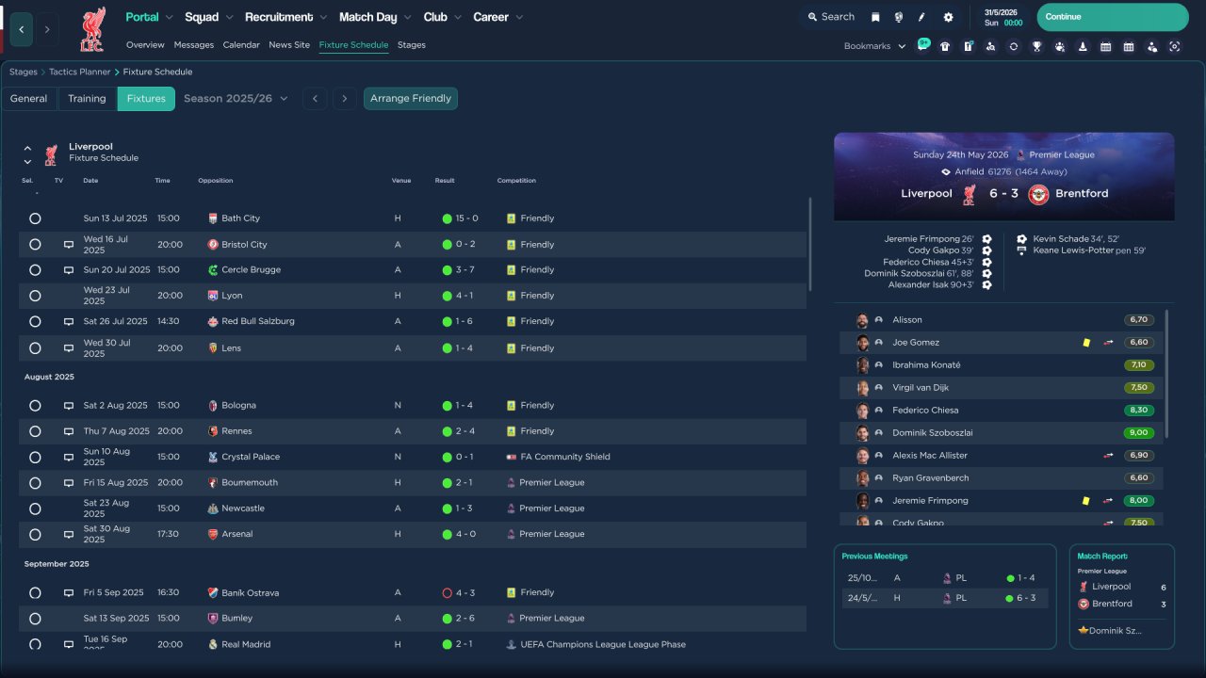Click the Arrange Friendly button
The width and height of the screenshot is (1206, 678).
[411, 99]
